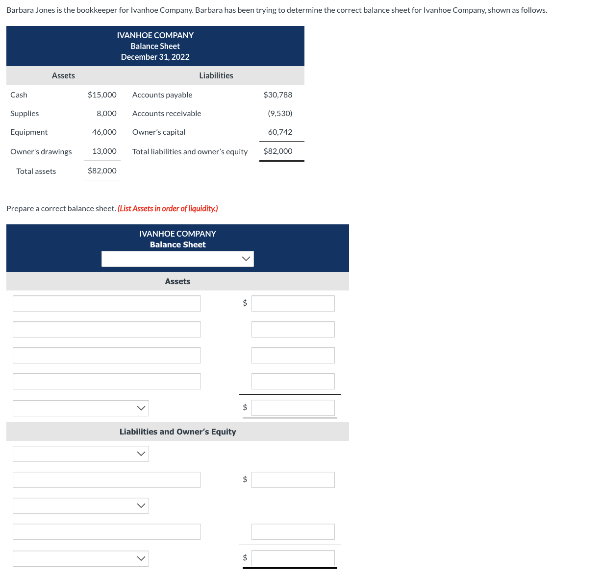Image resolution: width=603 pixels, height=579 pixels.
Task: Select the owner's capital description input field
Action: point(106,531)
